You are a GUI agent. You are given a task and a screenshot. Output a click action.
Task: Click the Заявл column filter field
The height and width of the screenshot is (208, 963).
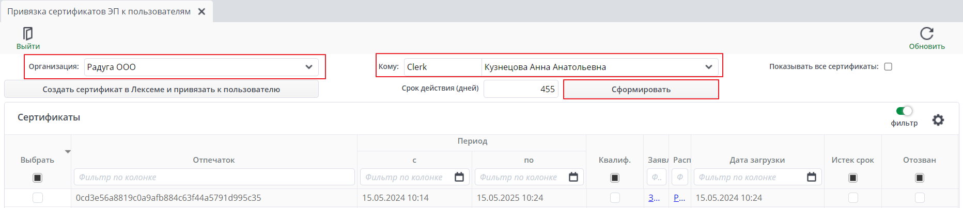[x=656, y=177]
